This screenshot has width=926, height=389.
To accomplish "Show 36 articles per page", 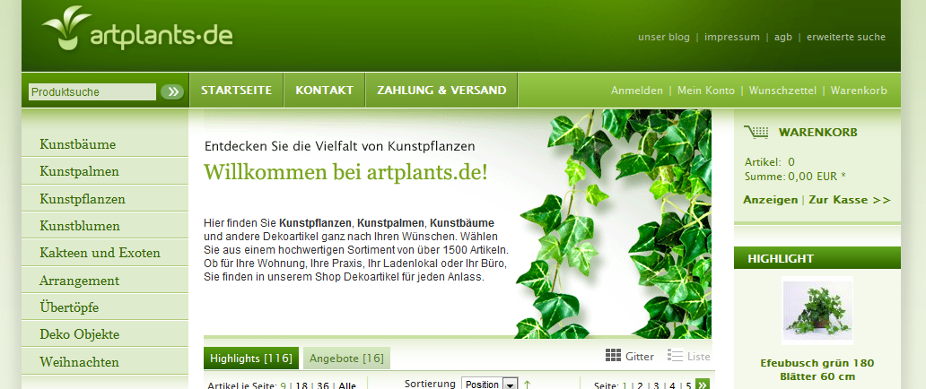I will click(322, 385).
